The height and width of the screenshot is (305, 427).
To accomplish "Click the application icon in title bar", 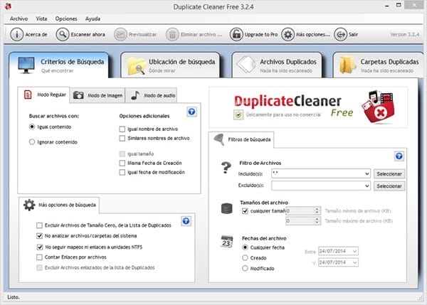I will pyautogui.click(x=8, y=6).
